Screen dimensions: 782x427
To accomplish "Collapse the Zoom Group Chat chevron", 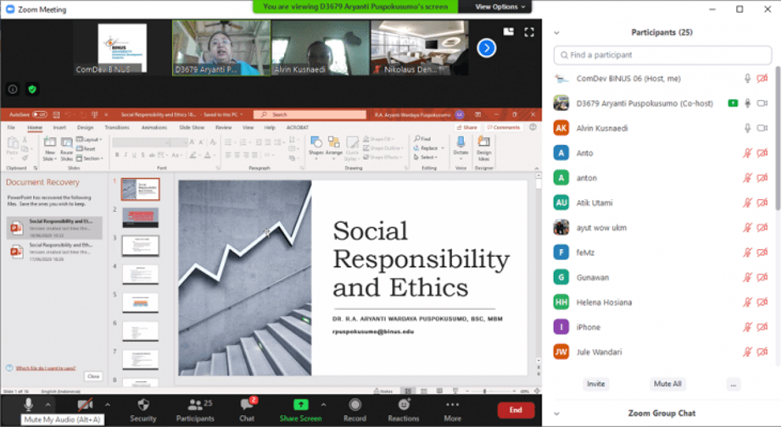I will 557,413.
